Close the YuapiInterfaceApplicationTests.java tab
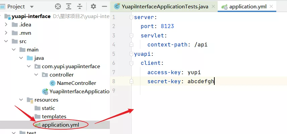This screenshot has width=287, height=134. pos(213,7)
